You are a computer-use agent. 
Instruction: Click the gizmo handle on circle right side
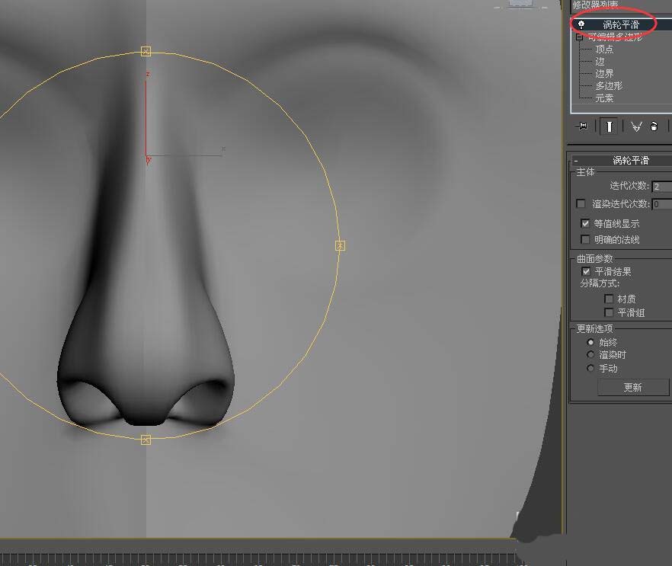click(340, 245)
